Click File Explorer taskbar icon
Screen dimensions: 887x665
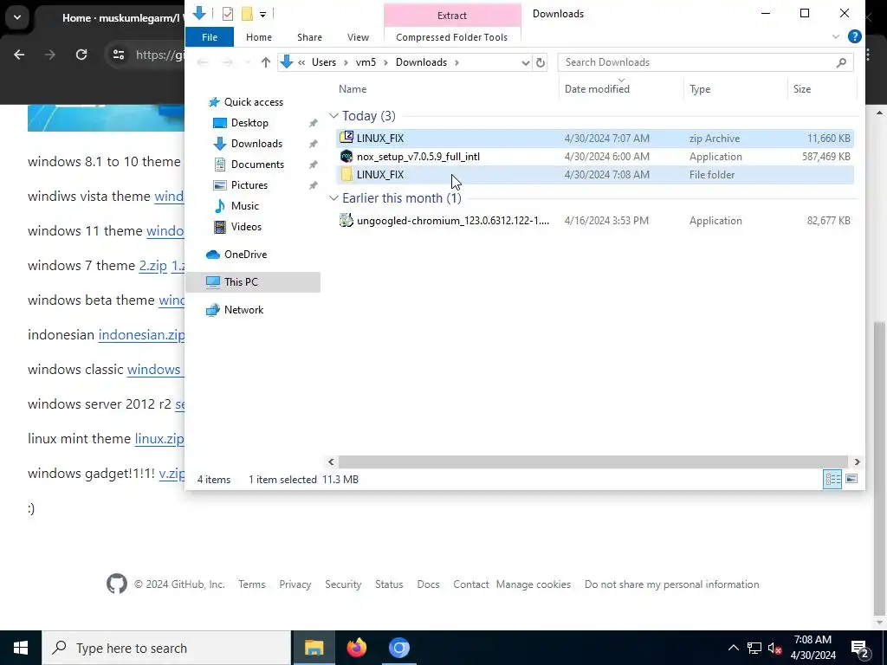[314, 648]
